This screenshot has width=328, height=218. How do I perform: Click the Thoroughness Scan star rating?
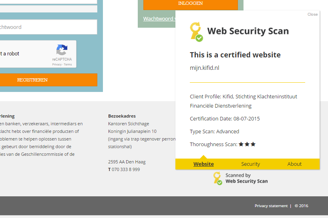click(x=247, y=144)
